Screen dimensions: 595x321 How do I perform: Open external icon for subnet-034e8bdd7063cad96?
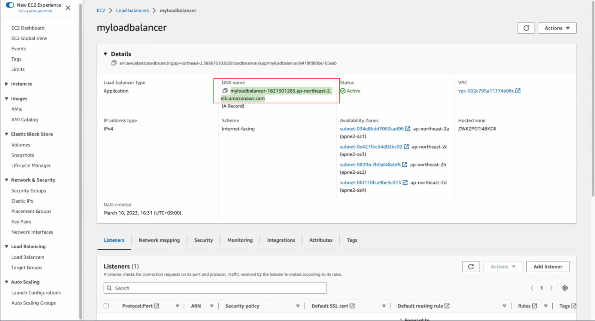(x=408, y=128)
